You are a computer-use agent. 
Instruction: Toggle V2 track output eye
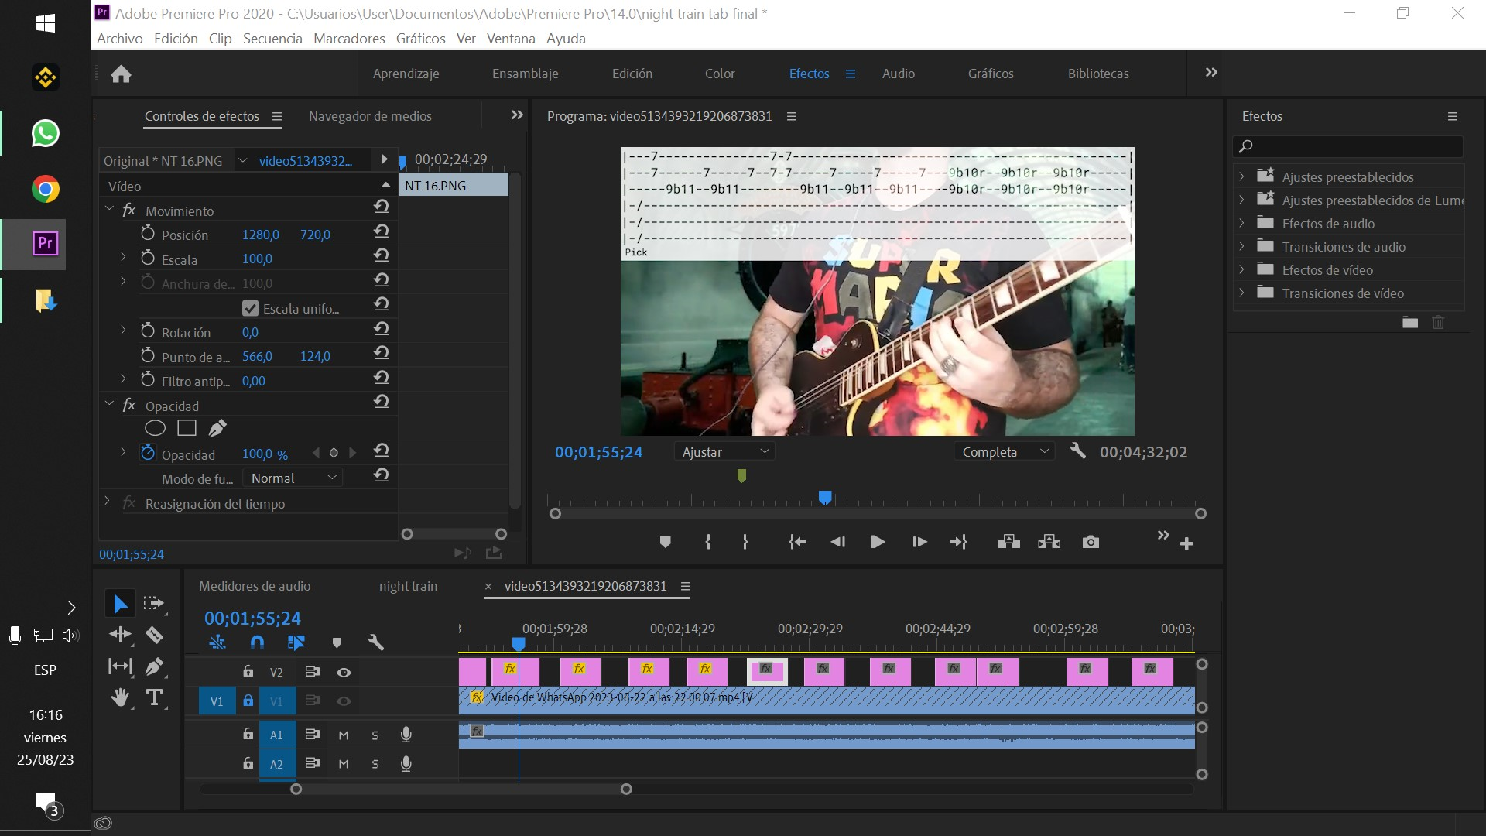click(344, 672)
